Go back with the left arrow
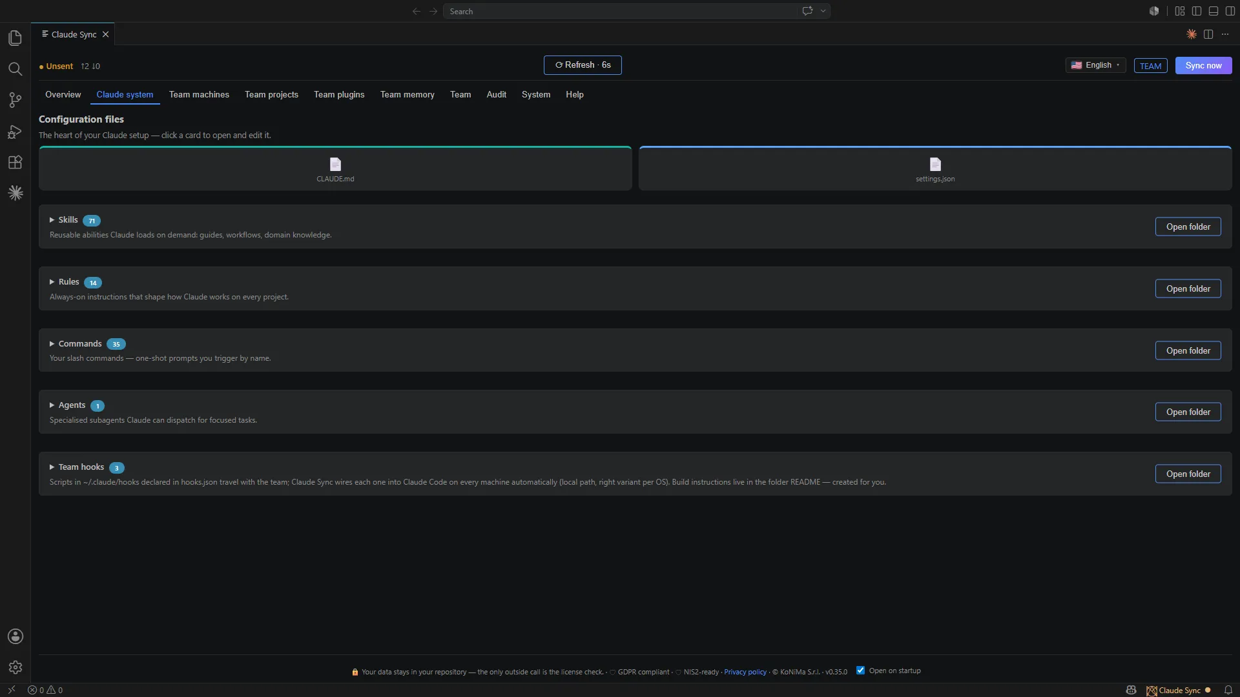Viewport: 1240px width, 697px height. [416, 11]
